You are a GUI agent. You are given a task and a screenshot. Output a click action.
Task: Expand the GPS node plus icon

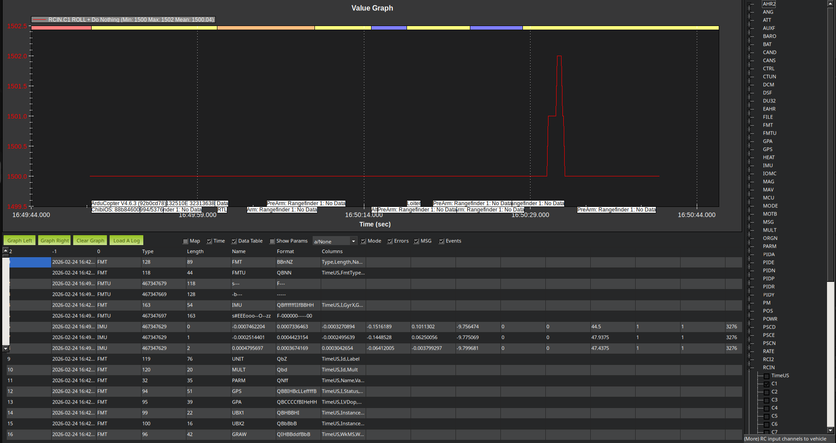point(749,149)
